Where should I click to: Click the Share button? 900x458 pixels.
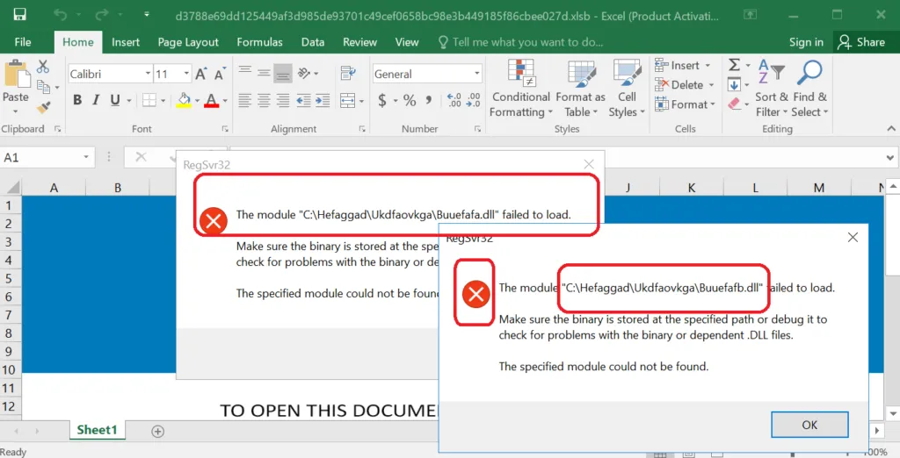862,42
